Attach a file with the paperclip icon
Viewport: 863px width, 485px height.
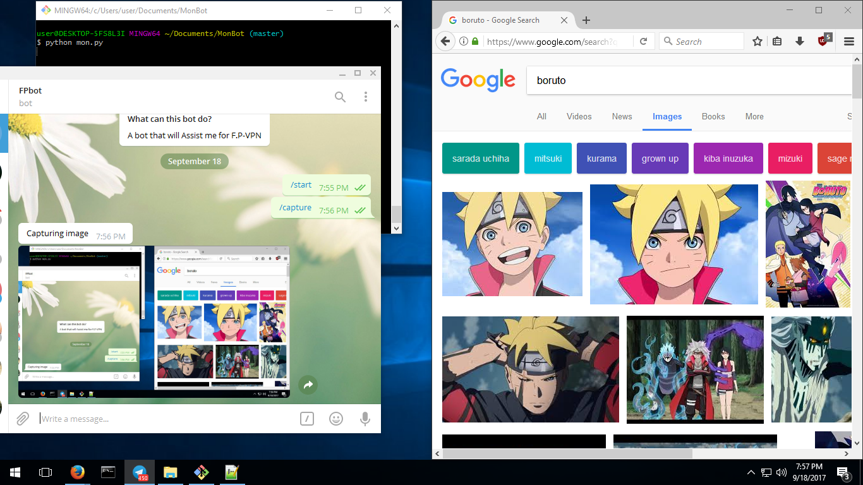[x=22, y=419]
